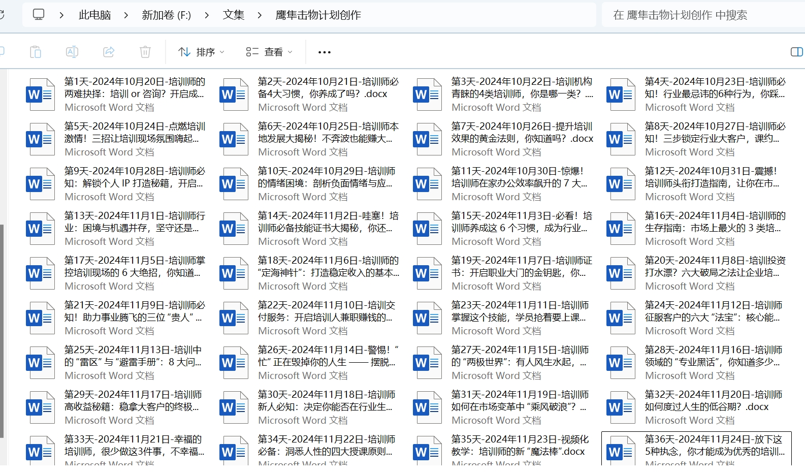Select Word icon of 第9天-2024年10月28日 file
This screenshot has width=805, height=474.
tap(40, 184)
